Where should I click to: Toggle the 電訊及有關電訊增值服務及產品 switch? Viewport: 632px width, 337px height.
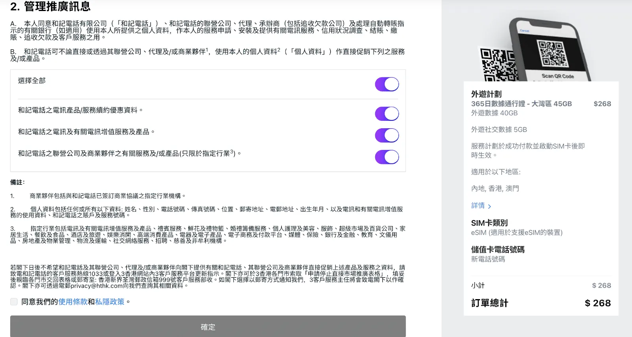pyautogui.click(x=387, y=135)
